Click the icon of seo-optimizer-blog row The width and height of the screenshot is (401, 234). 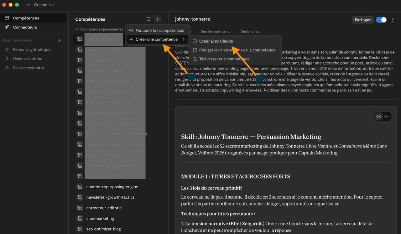click(x=80, y=229)
